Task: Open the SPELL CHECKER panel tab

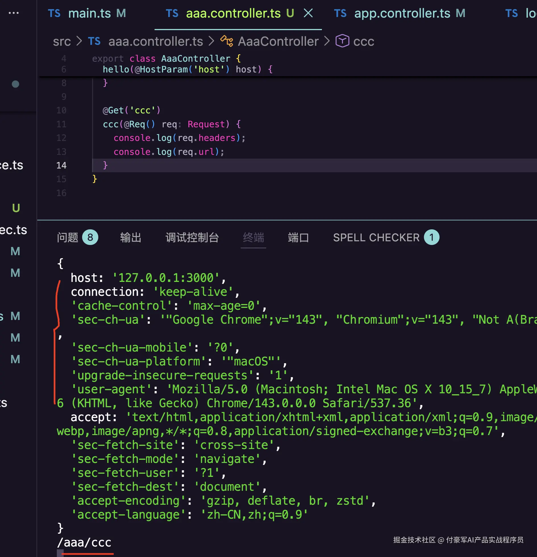Action: click(376, 237)
